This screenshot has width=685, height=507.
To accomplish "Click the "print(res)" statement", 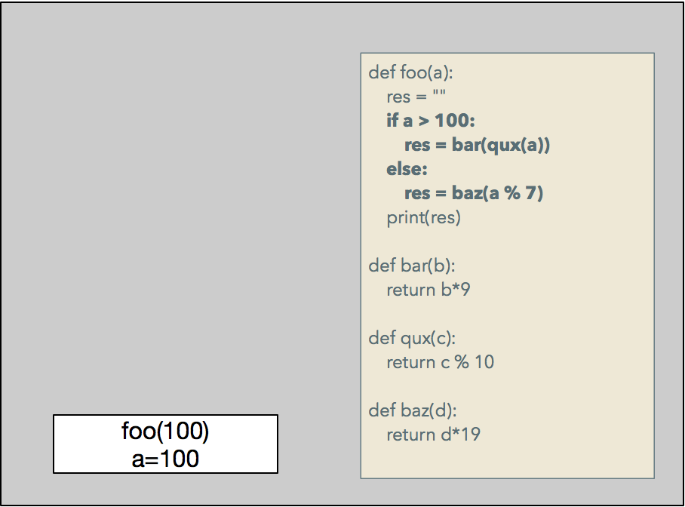I will click(x=423, y=217).
